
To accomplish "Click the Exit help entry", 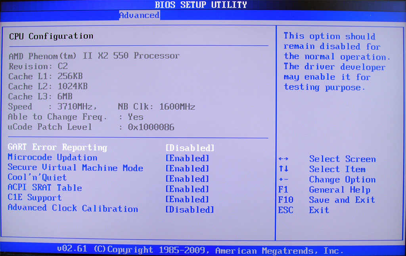I will pos(319,210).
